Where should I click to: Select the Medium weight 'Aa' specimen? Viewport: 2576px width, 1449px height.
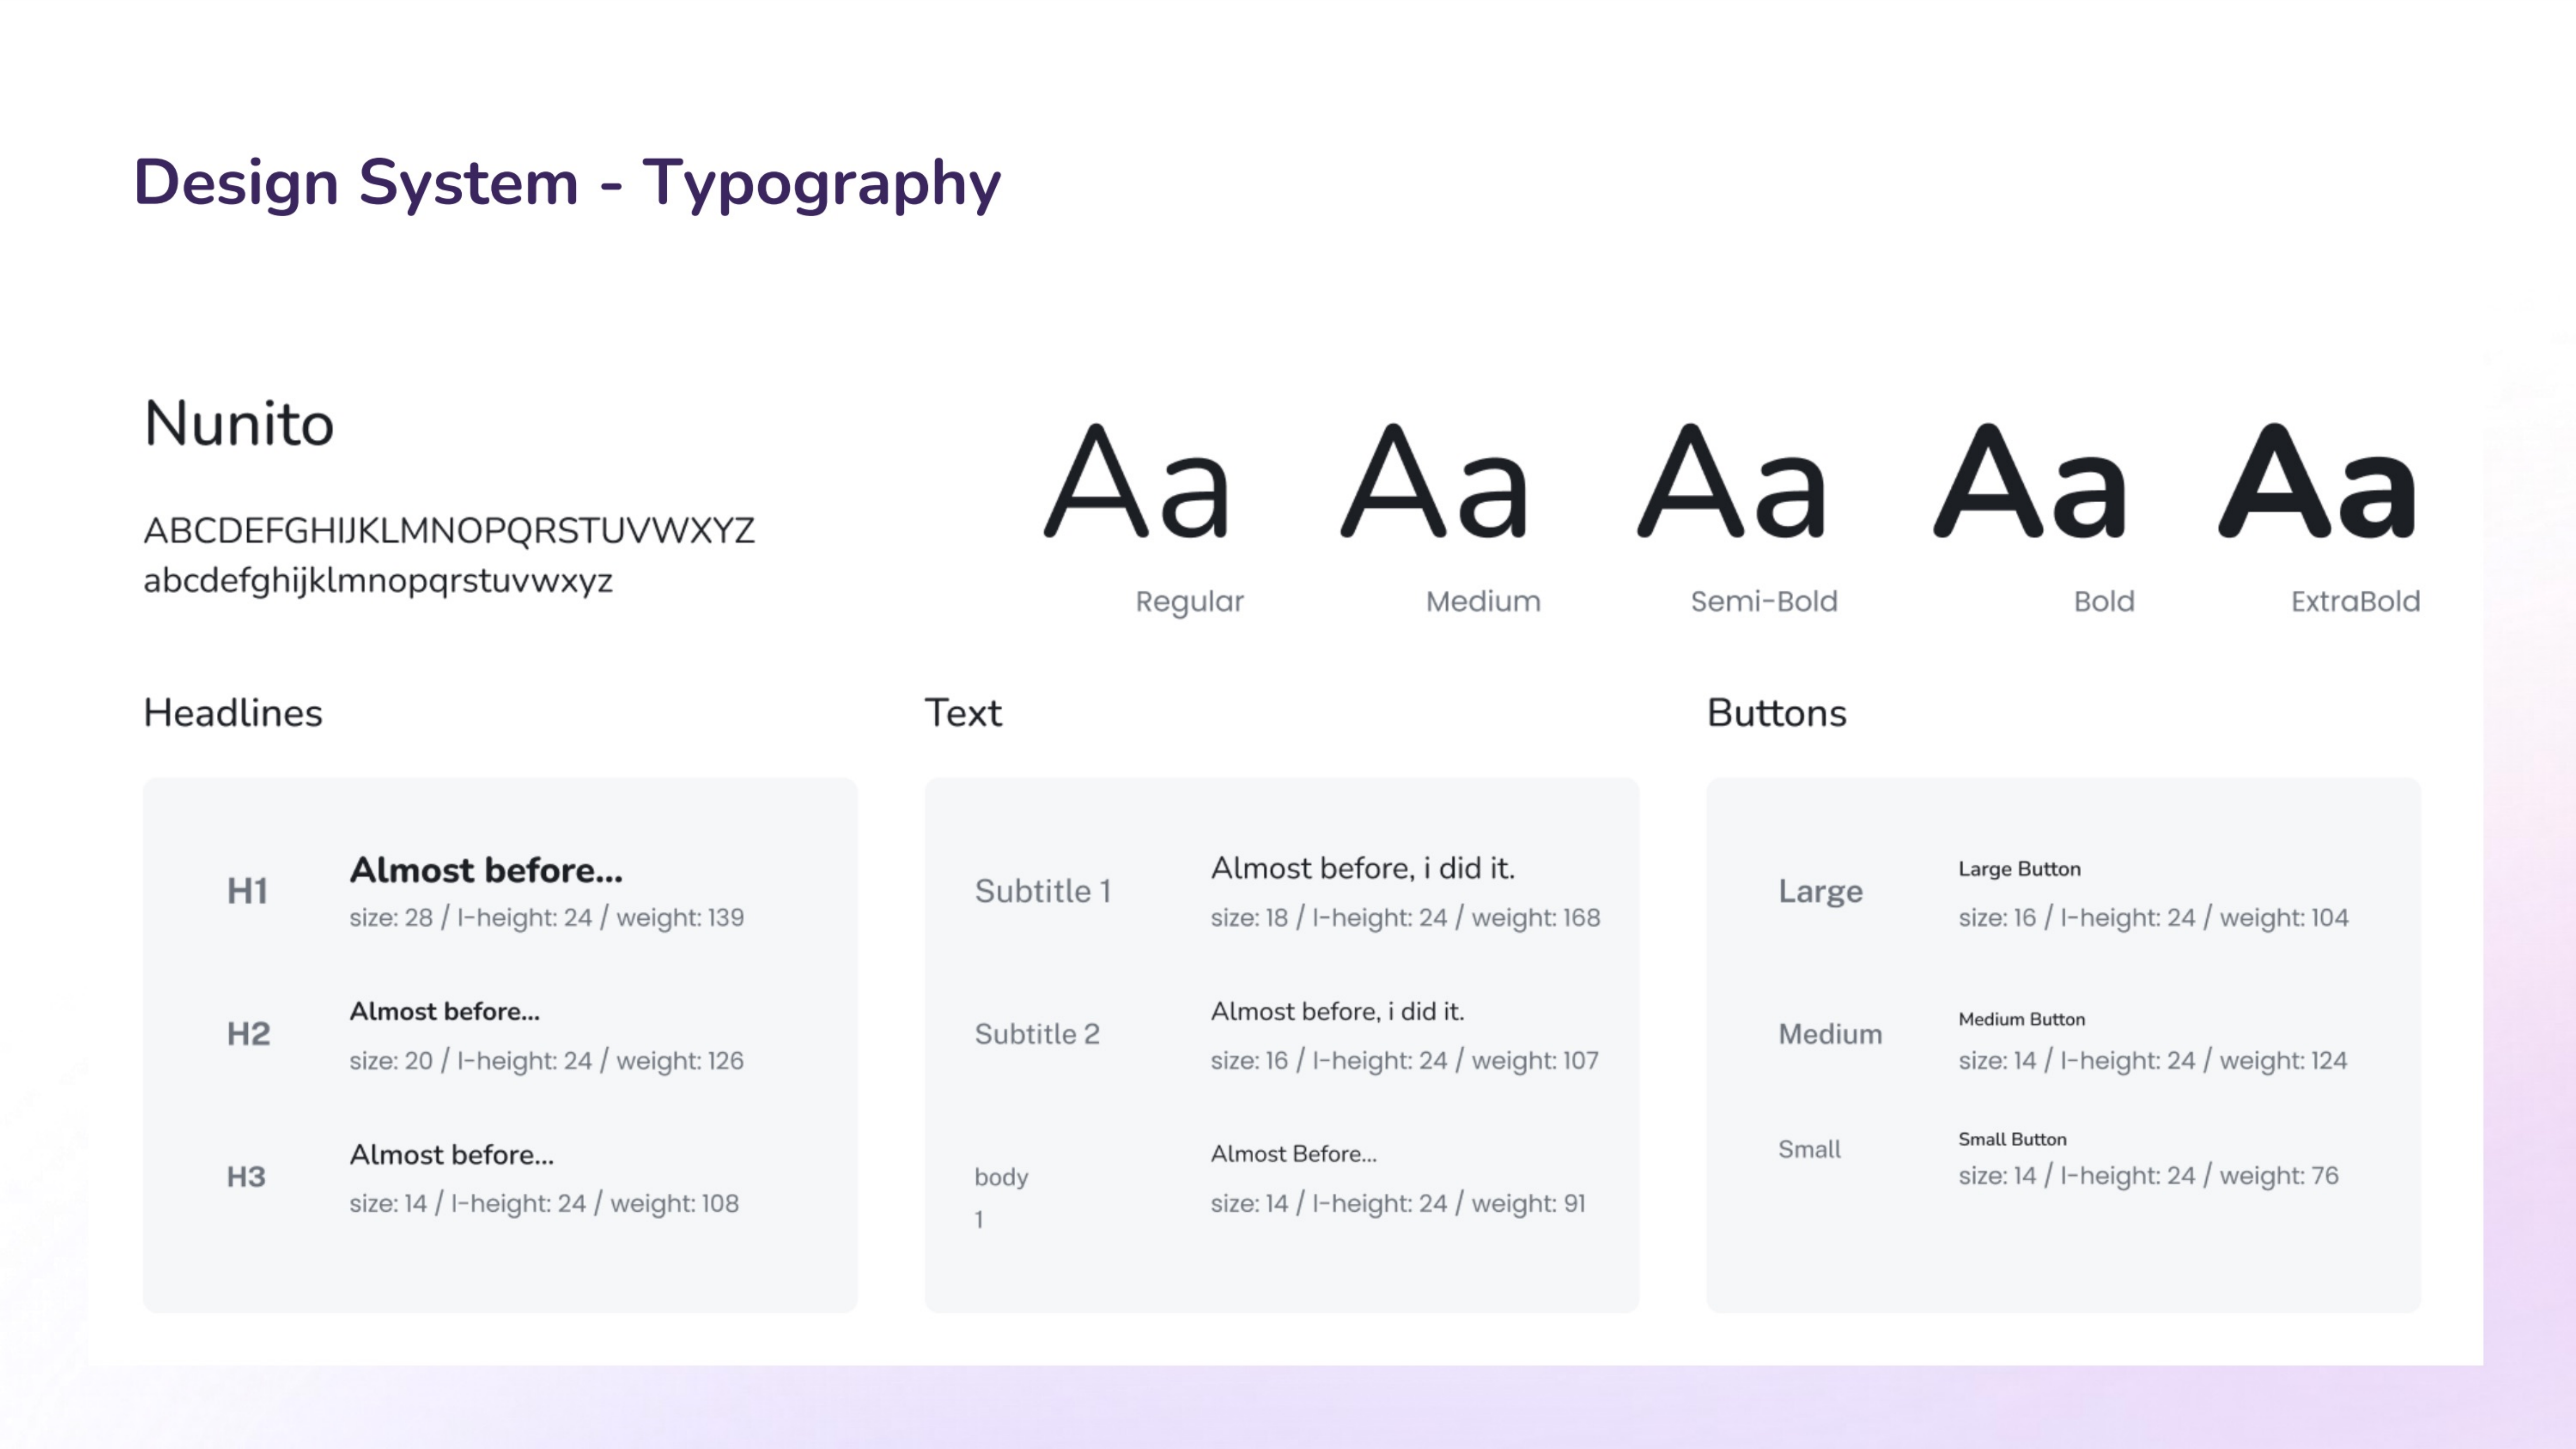[1434, 481]
